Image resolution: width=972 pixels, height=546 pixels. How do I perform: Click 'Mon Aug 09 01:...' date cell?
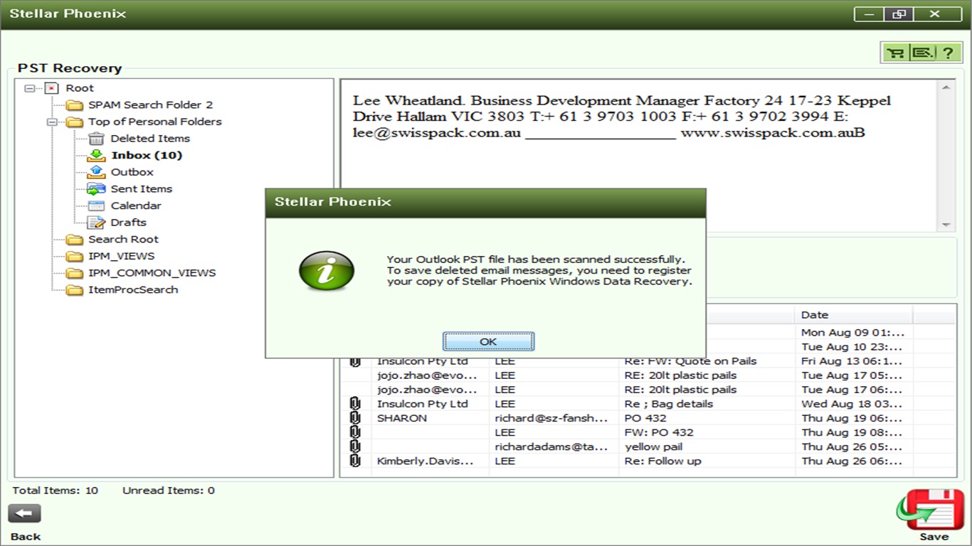(x=852, y=332)
